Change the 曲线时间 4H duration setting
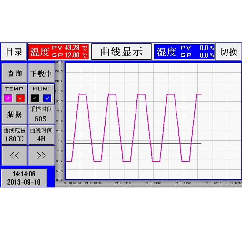The height and width of the screenshot is (242, 242). click(x=41, y=135)
